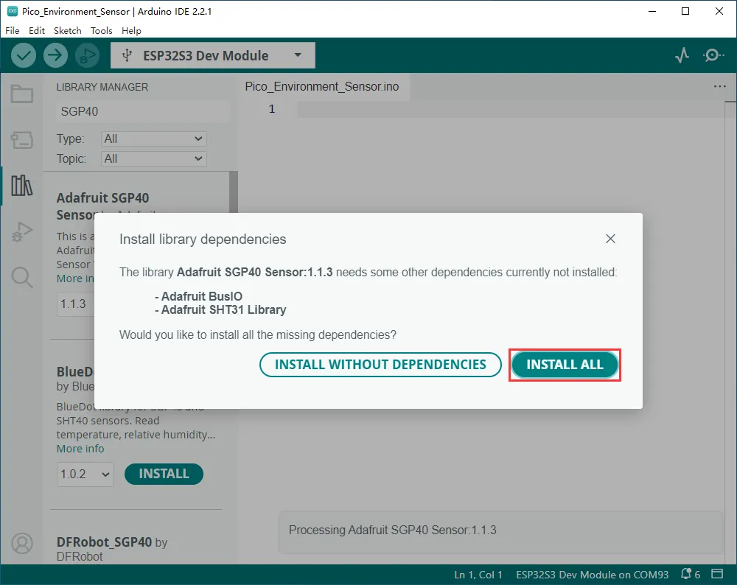Maximize the Arduino IDE window
The width and height of the screenshot is (737, 585).
pos(685,11)
